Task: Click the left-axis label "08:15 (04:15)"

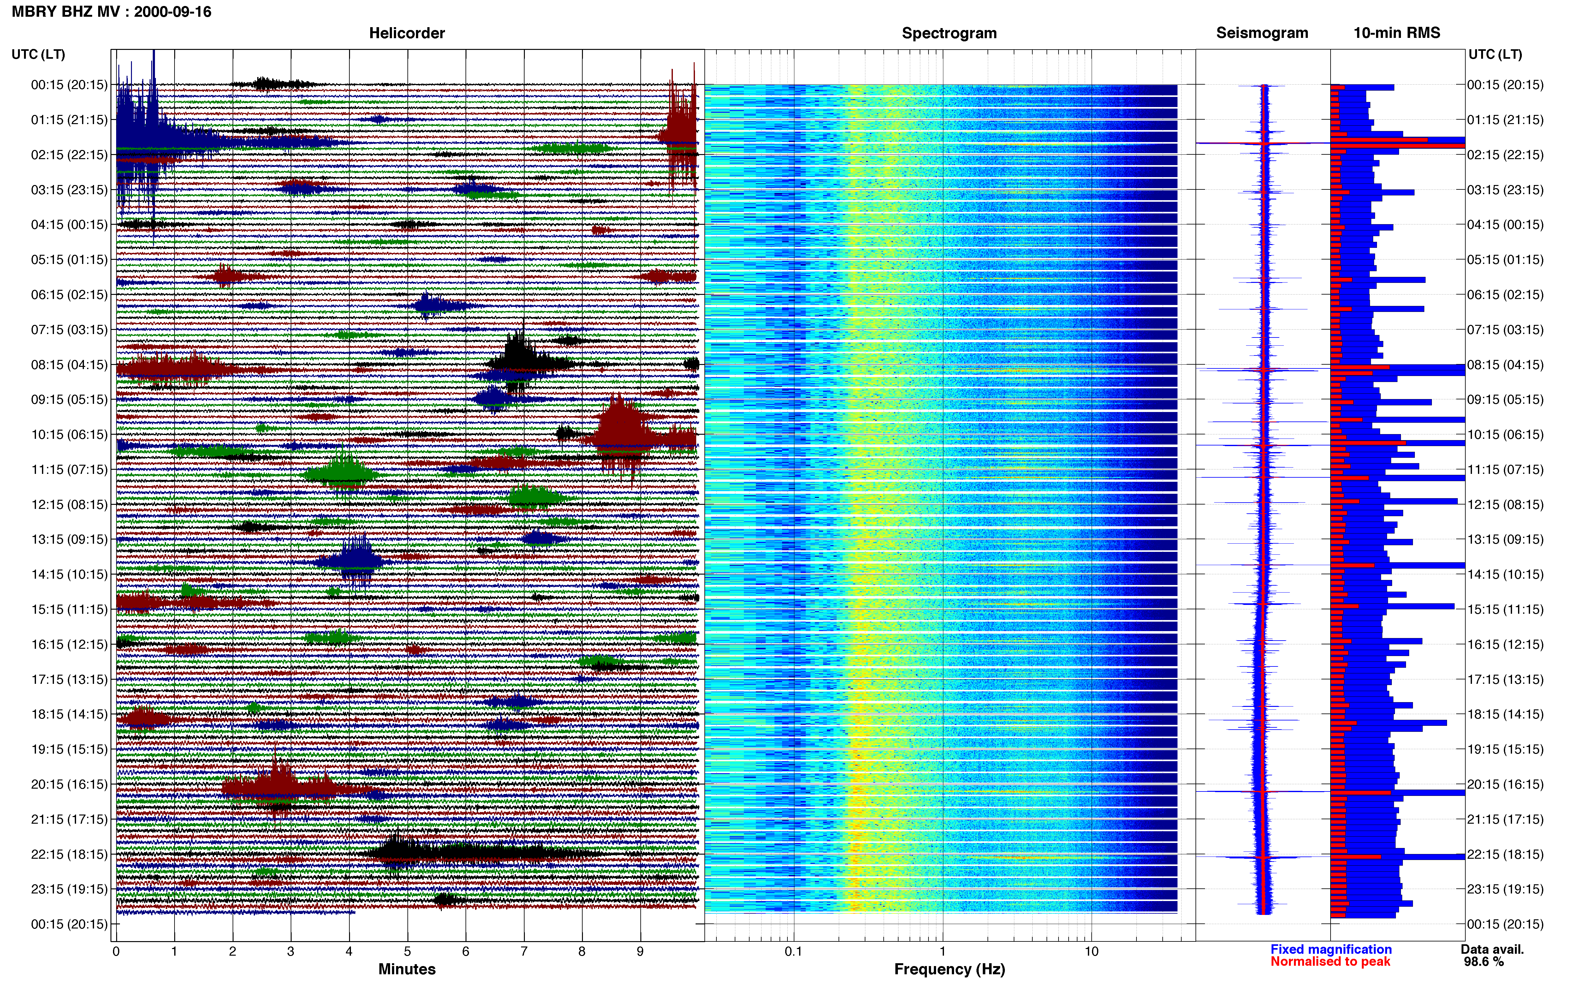Action: click(x=69, y=364)
